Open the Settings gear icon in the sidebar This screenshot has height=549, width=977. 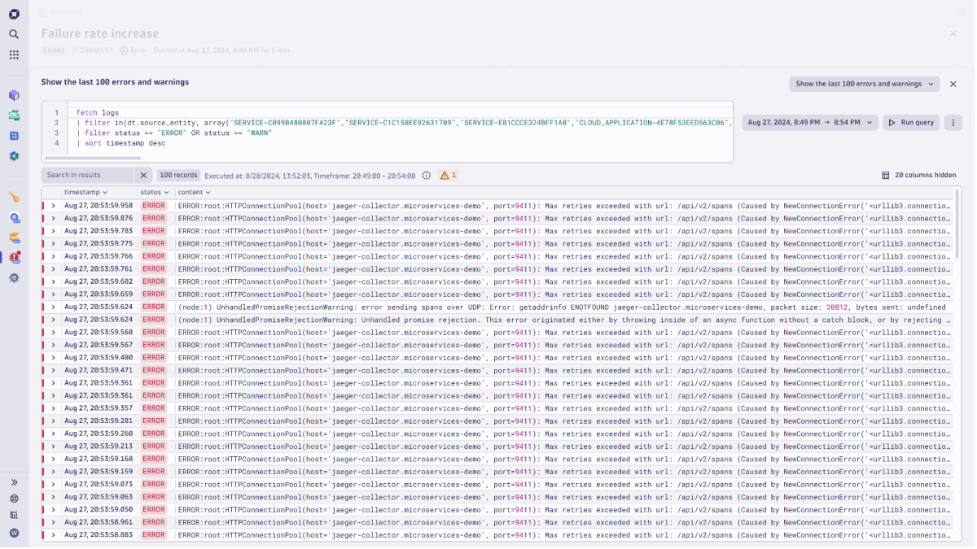click(x=14, y=277)
